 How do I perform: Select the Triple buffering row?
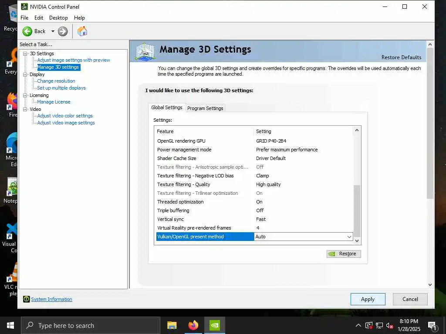point(254,210)
